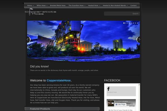Select the fifth slideshow dot
167x111 pixels.
point(132,23)
